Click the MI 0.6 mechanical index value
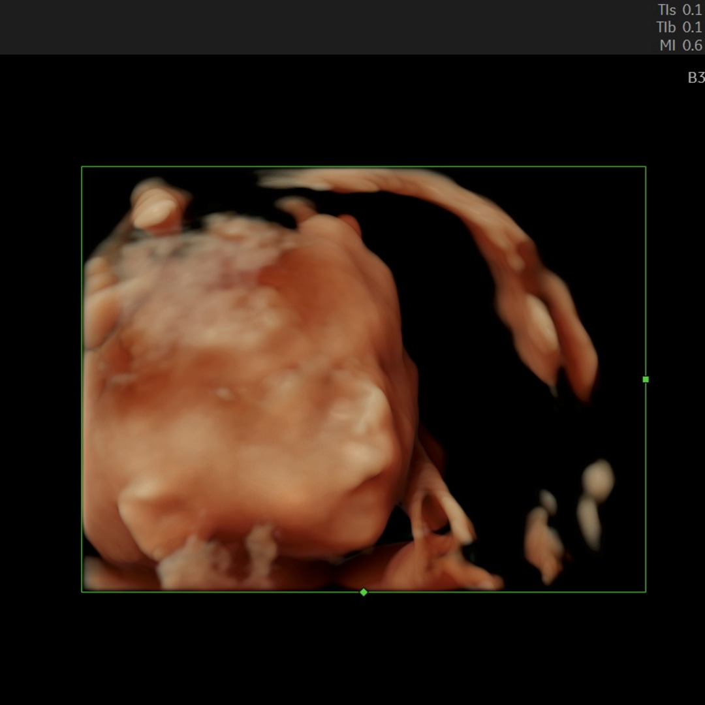This screenshot has height=705, width=705. [x=681, y=46]
